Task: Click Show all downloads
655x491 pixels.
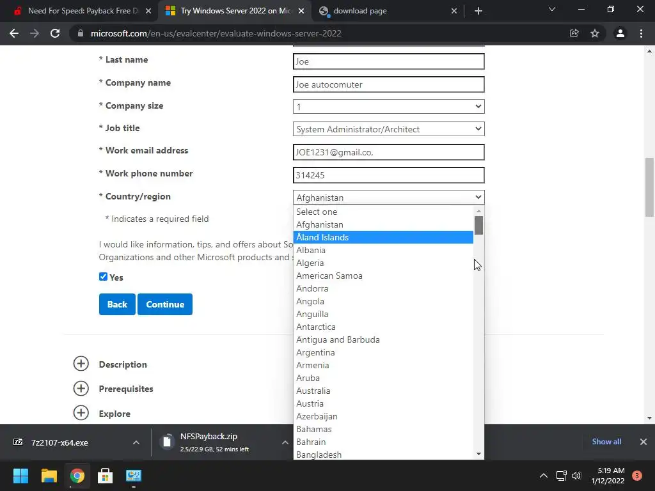Action: click(x=606, y=442)
